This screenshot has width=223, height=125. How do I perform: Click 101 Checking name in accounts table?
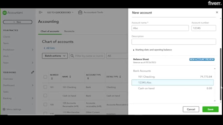tap(69, 87)
